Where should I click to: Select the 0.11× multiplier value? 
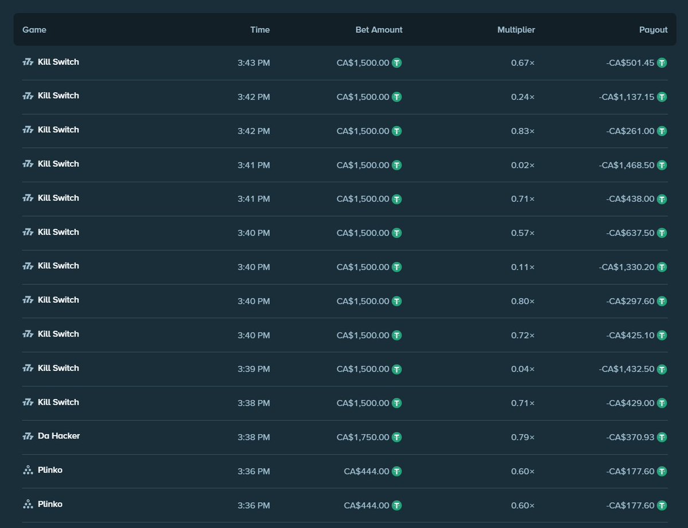[523, 267]
